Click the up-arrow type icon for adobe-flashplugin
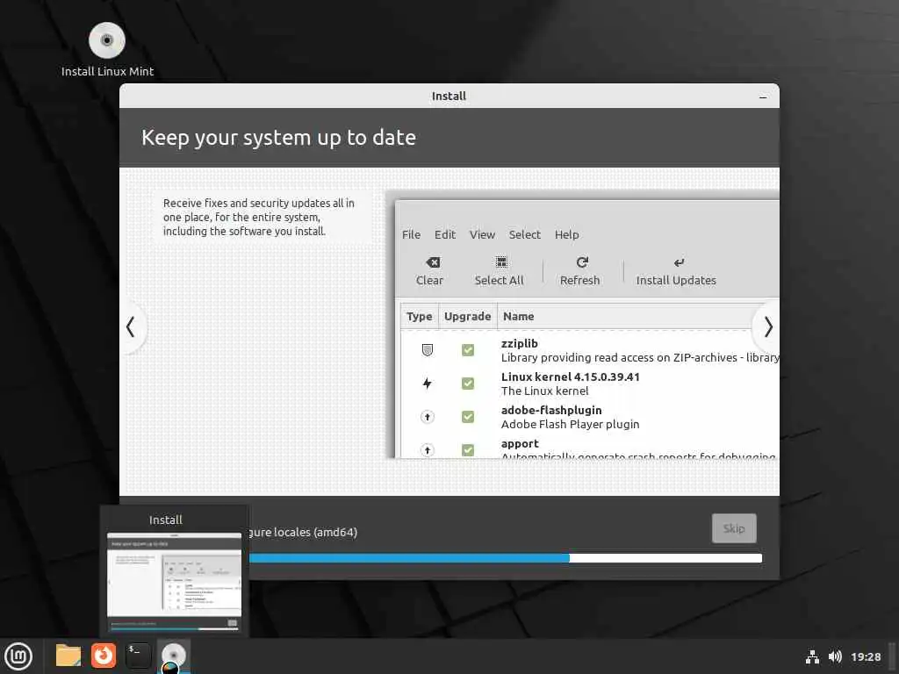899x674 pixels. [428, 417]
